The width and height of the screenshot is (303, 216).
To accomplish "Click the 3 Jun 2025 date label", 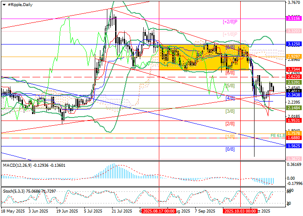I will (39, 211).
